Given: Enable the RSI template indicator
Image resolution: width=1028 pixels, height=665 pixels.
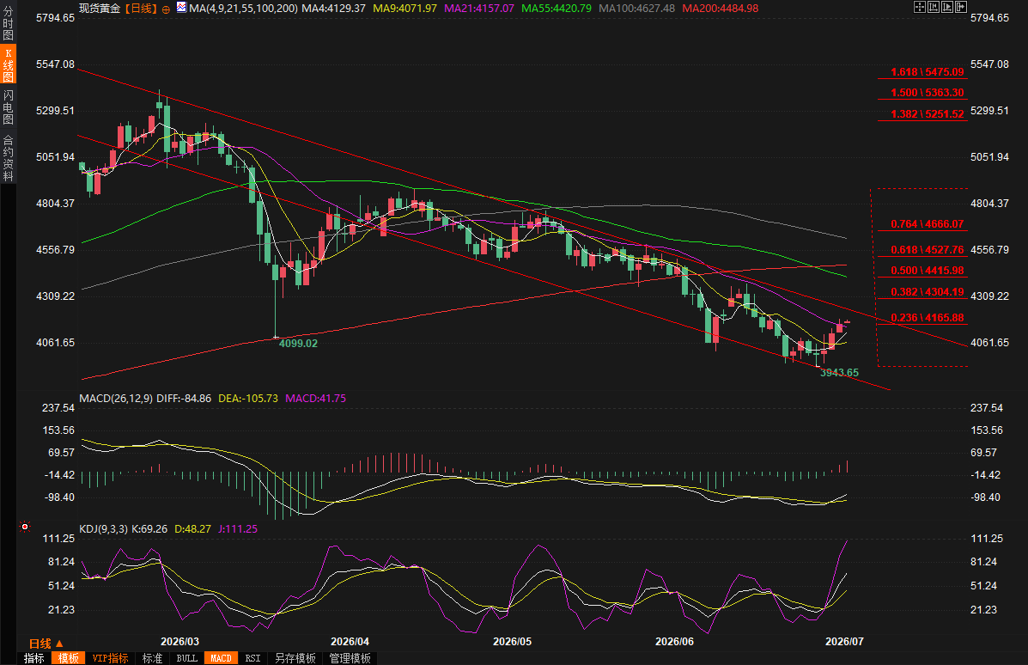Looking at the screenshot, I should point(253,658).
